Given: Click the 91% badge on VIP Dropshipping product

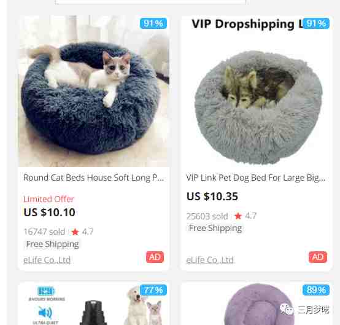Looking at the screenshot, I should [316, 23].
